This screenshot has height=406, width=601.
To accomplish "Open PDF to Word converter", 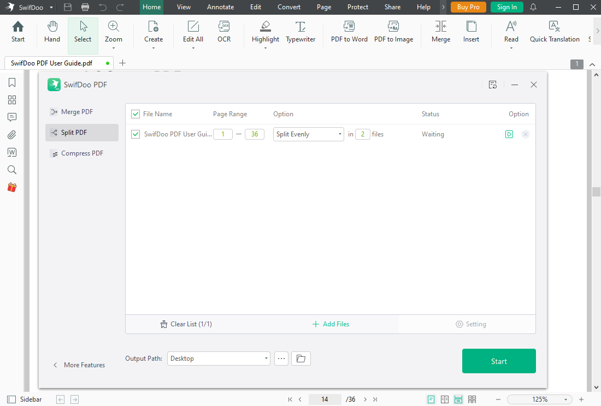I will pos(349,32).
